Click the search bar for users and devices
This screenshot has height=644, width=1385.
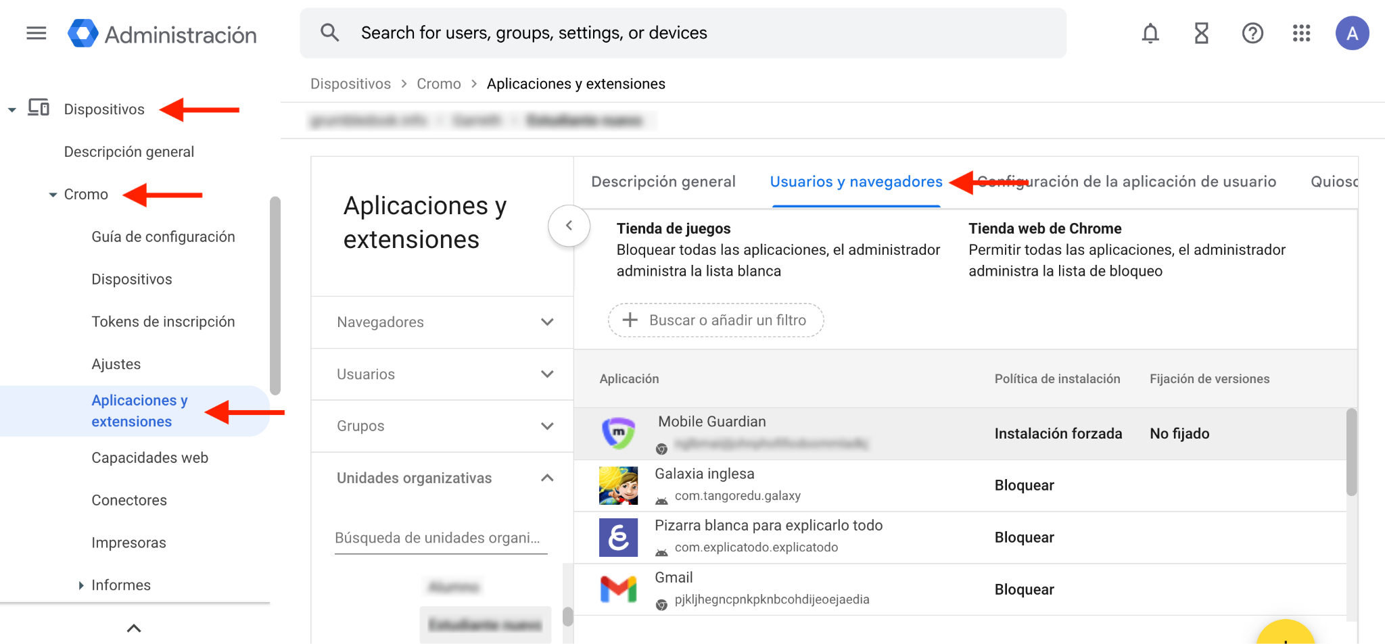683,33
